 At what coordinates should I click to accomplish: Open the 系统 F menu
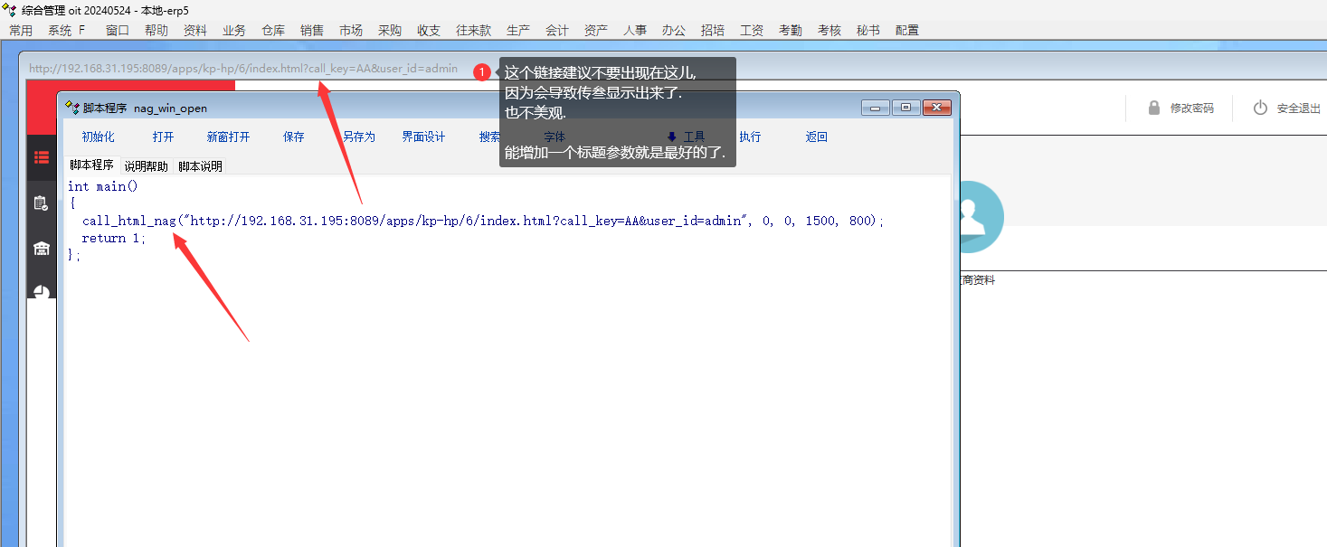tap(66, 30)
